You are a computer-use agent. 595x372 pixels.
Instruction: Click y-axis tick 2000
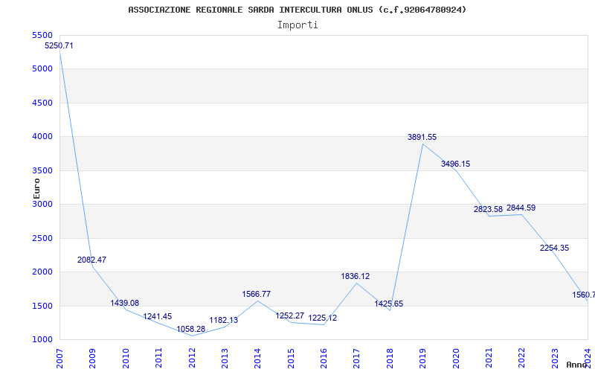pos(42,272)
